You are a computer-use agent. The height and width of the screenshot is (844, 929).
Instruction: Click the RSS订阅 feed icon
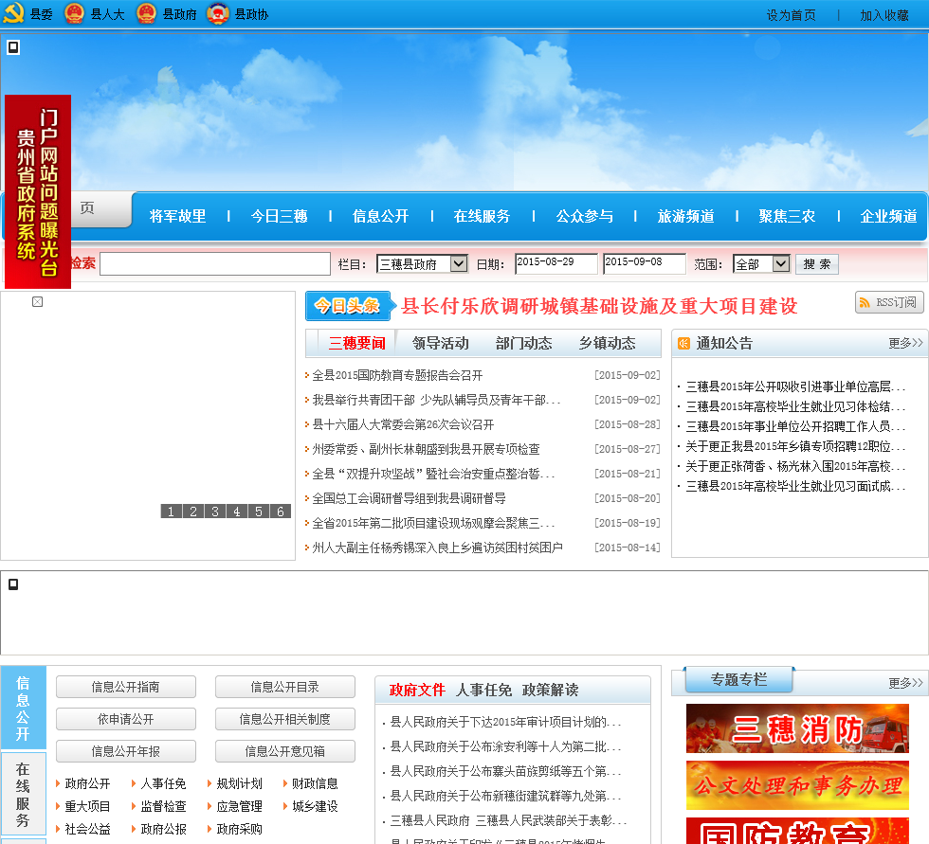coord(865,302)
